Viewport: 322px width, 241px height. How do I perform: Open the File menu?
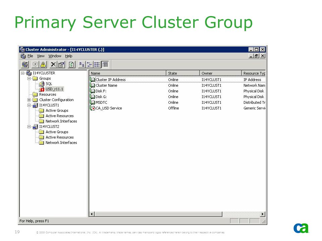point(30,56)
